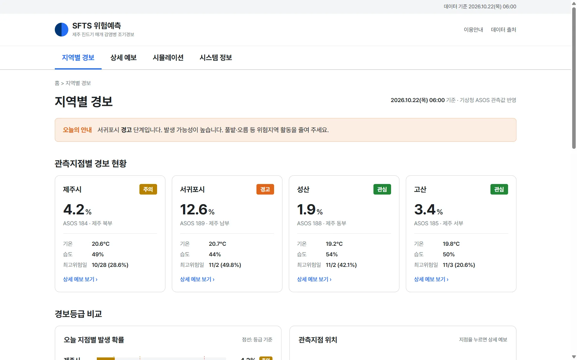This screenshot has height=360, width=577.
Task: Open 상세 예보 보기 for 고산
Action: 431,279
